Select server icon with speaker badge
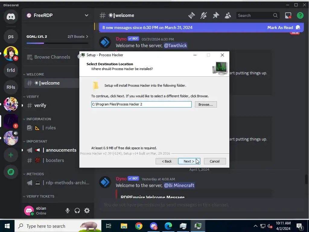Image resolution: width=309 pixels, height=232 pixels. (11, 138)
